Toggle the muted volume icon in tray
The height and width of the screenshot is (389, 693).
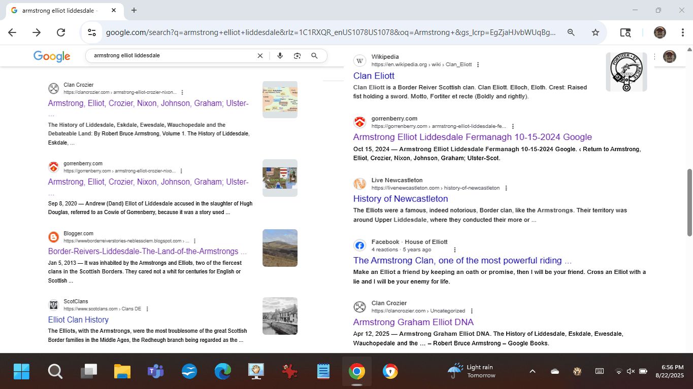631,371
